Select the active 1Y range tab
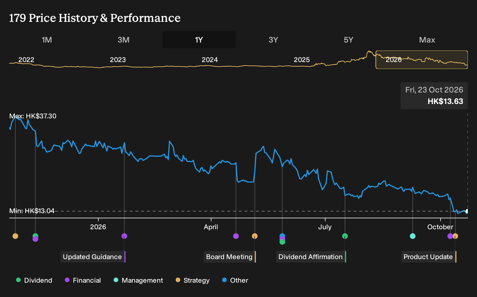The image size is (477, 297). click(x=199, y=40)
